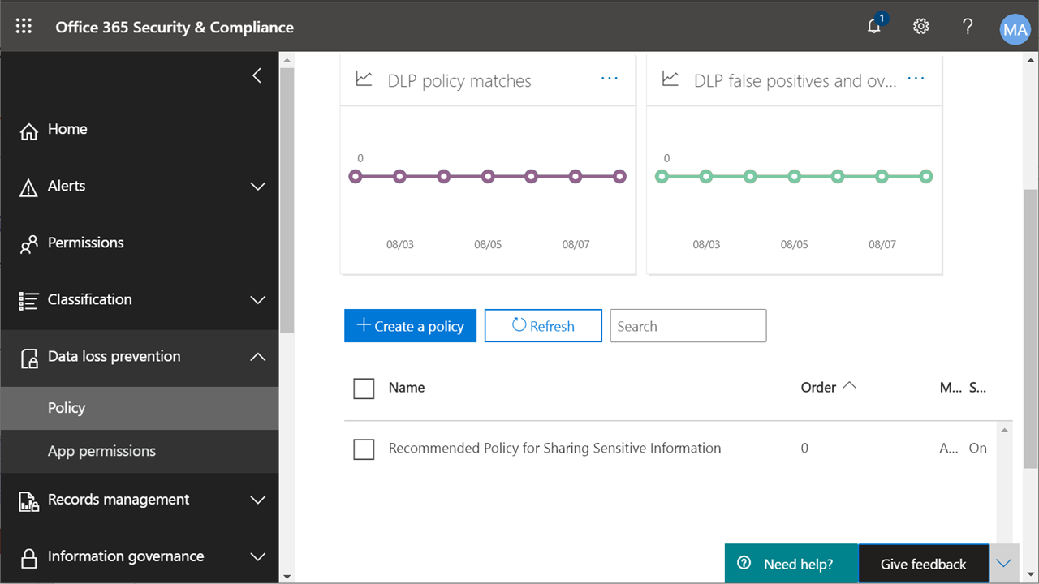Screen dimensions: 1039x584
Task: Click the DLP policy matches chart icon
Action: pyautogui.click(x=364, y=79)
